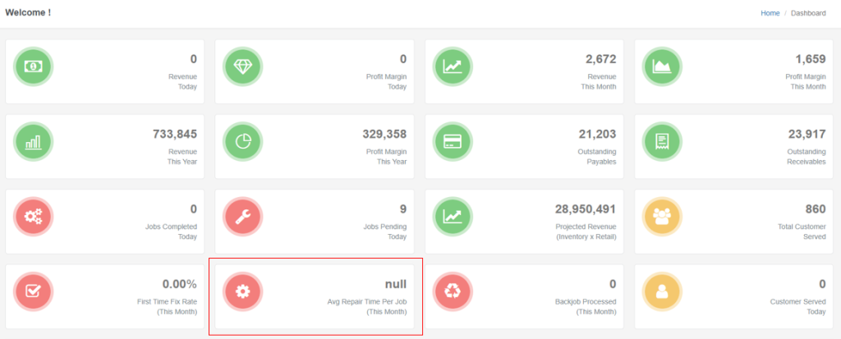Click the Profit Margin Today diamond icon
The width and height of the screenshot is (841, 339).
[243, 67]
